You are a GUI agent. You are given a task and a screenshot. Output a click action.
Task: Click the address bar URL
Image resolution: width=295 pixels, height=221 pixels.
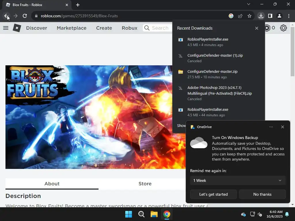click(x=79, y=16)
